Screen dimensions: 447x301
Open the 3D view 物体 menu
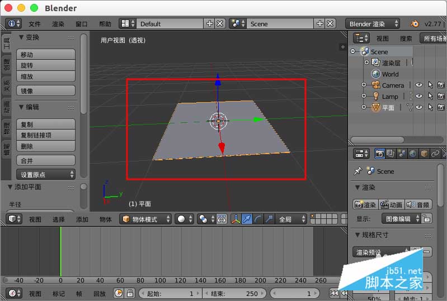[106, 219]
